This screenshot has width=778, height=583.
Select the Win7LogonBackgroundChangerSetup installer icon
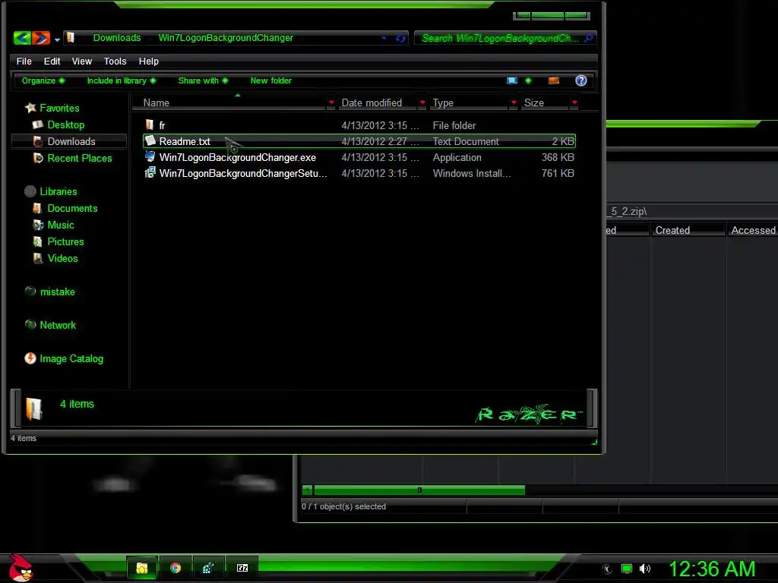coord(150,172)
